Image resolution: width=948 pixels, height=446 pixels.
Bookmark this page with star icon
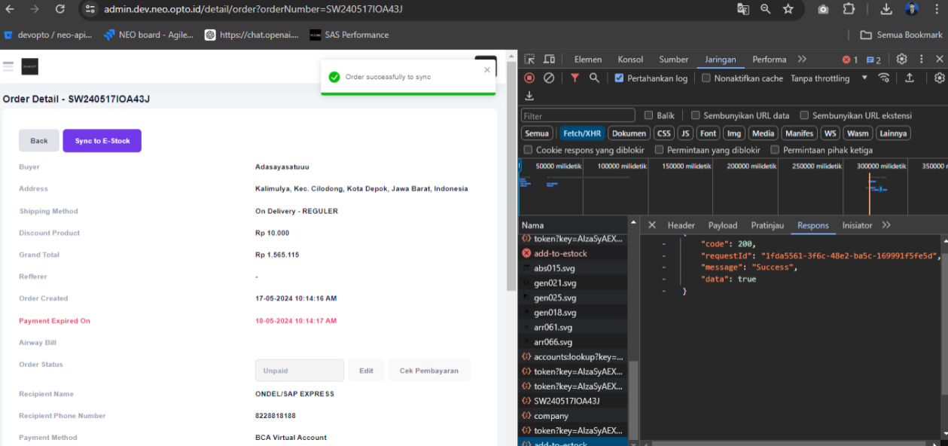tap(788, 9)
